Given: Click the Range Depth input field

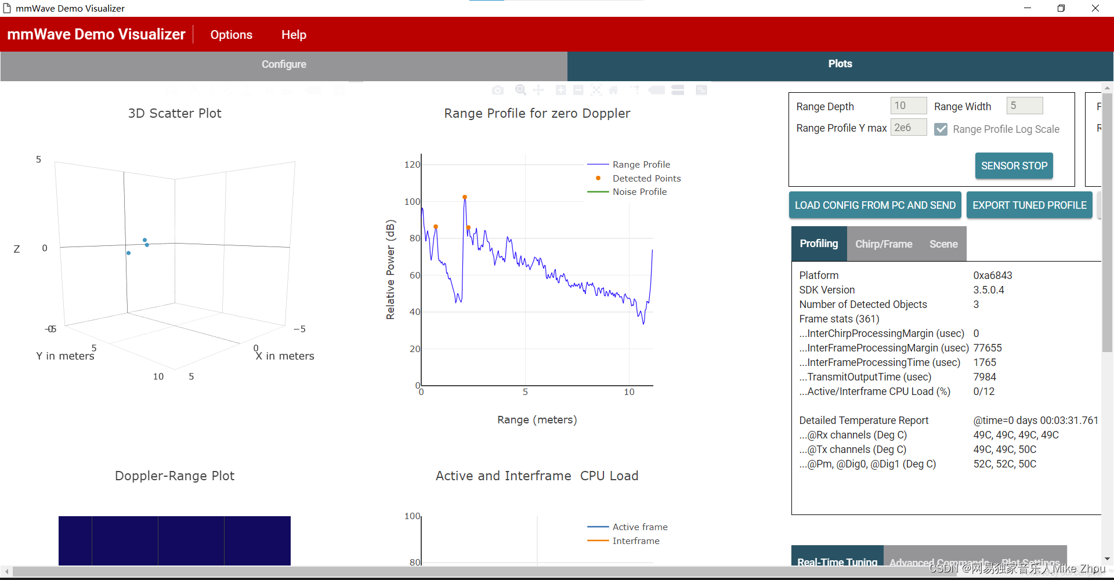Looking at the screenshot, I should (x=909, y=106).
